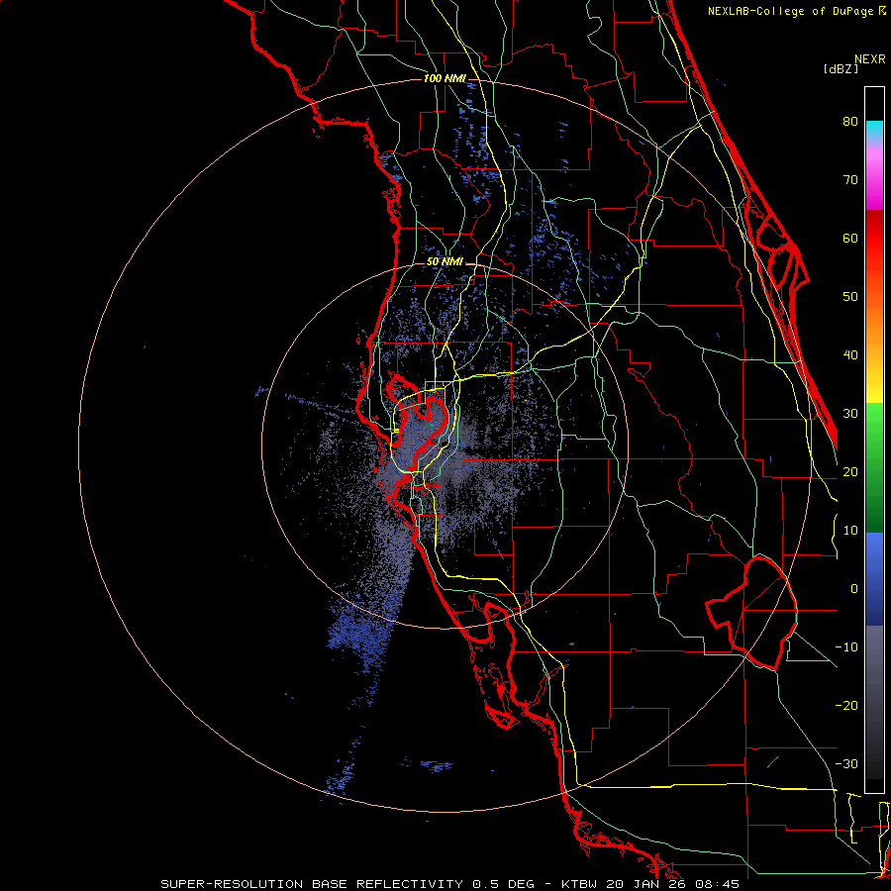Screen dimensions: 891x891
Task: Click the 70 value on the dBZ scale
Action: pyautogui.click(x=850, y=179)
